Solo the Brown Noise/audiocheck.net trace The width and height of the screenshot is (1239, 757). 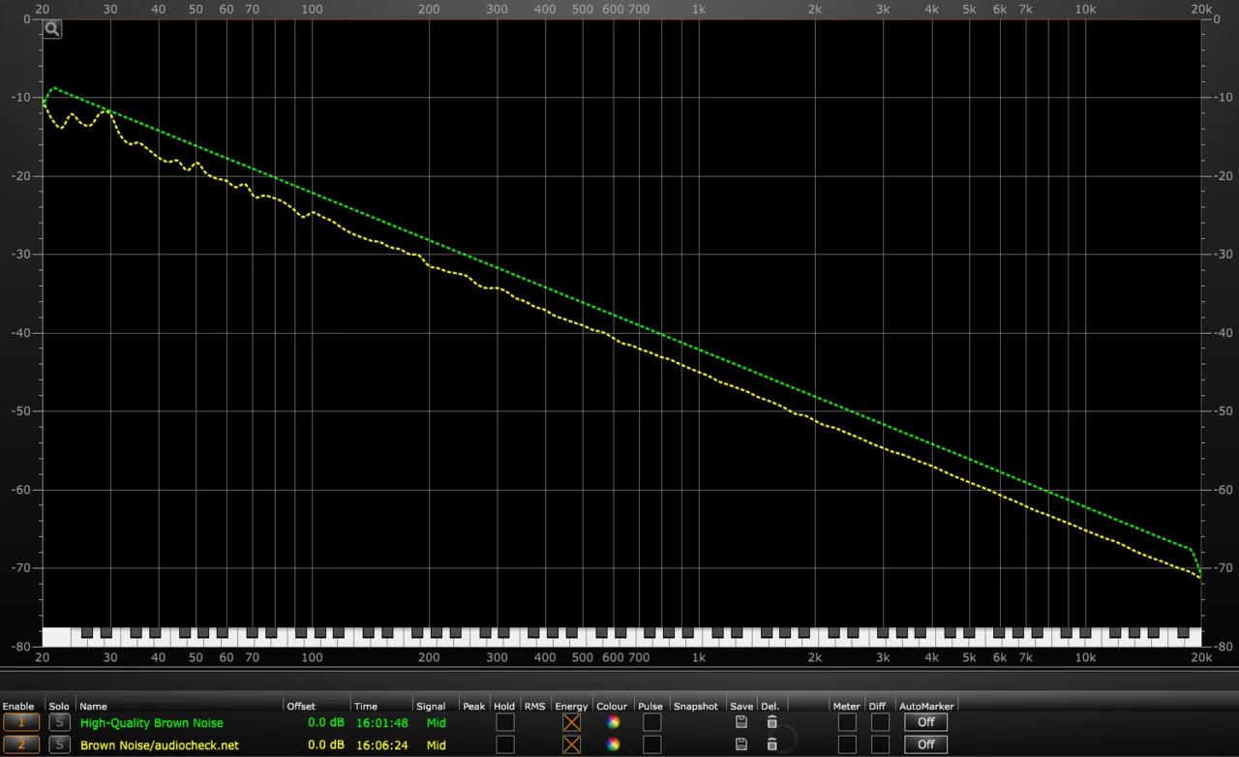[59, 744]
